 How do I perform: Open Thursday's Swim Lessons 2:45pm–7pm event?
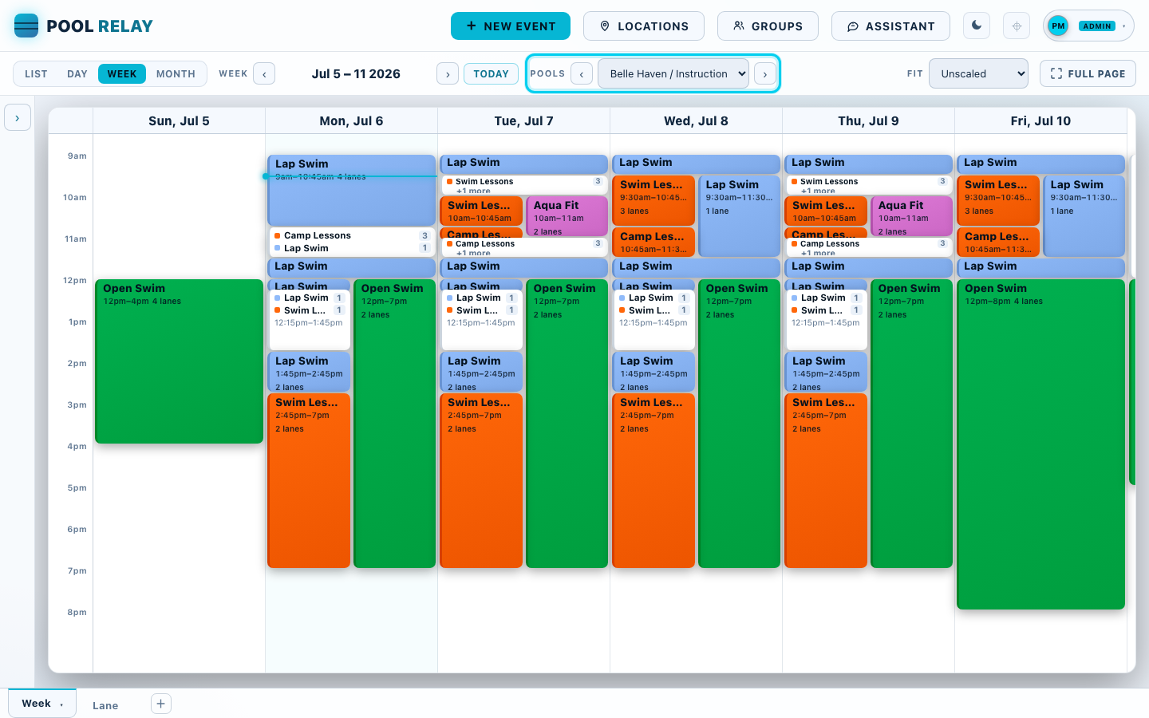[826, 480]
